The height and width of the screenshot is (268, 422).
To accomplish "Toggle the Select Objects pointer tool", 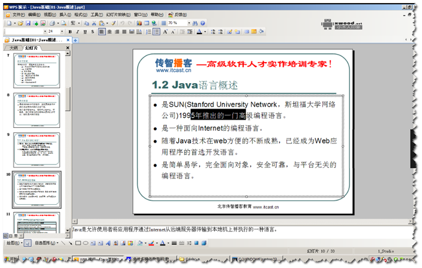I will point(27,243).
